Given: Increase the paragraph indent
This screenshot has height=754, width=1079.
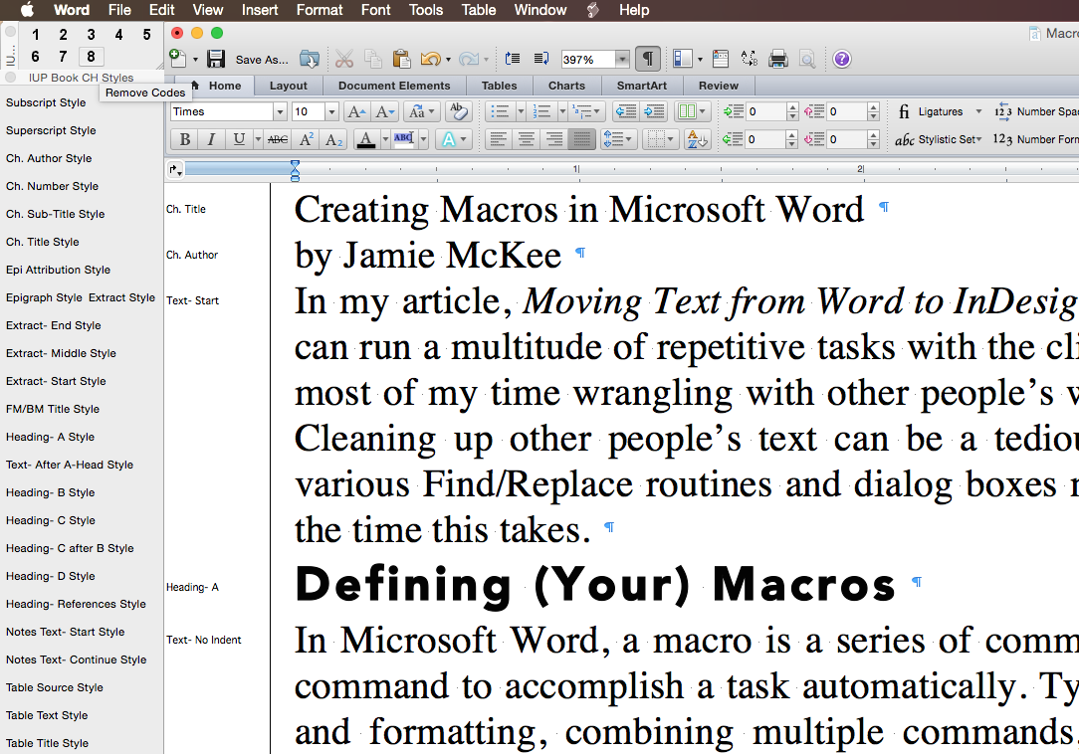Looking at the screenshot, I should coord(654,111).
